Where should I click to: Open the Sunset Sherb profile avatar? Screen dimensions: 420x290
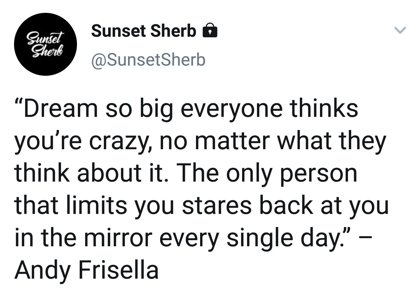(x=45, y=44)
